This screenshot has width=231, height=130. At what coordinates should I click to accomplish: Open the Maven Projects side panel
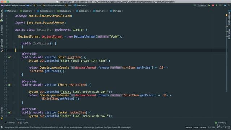229,18
